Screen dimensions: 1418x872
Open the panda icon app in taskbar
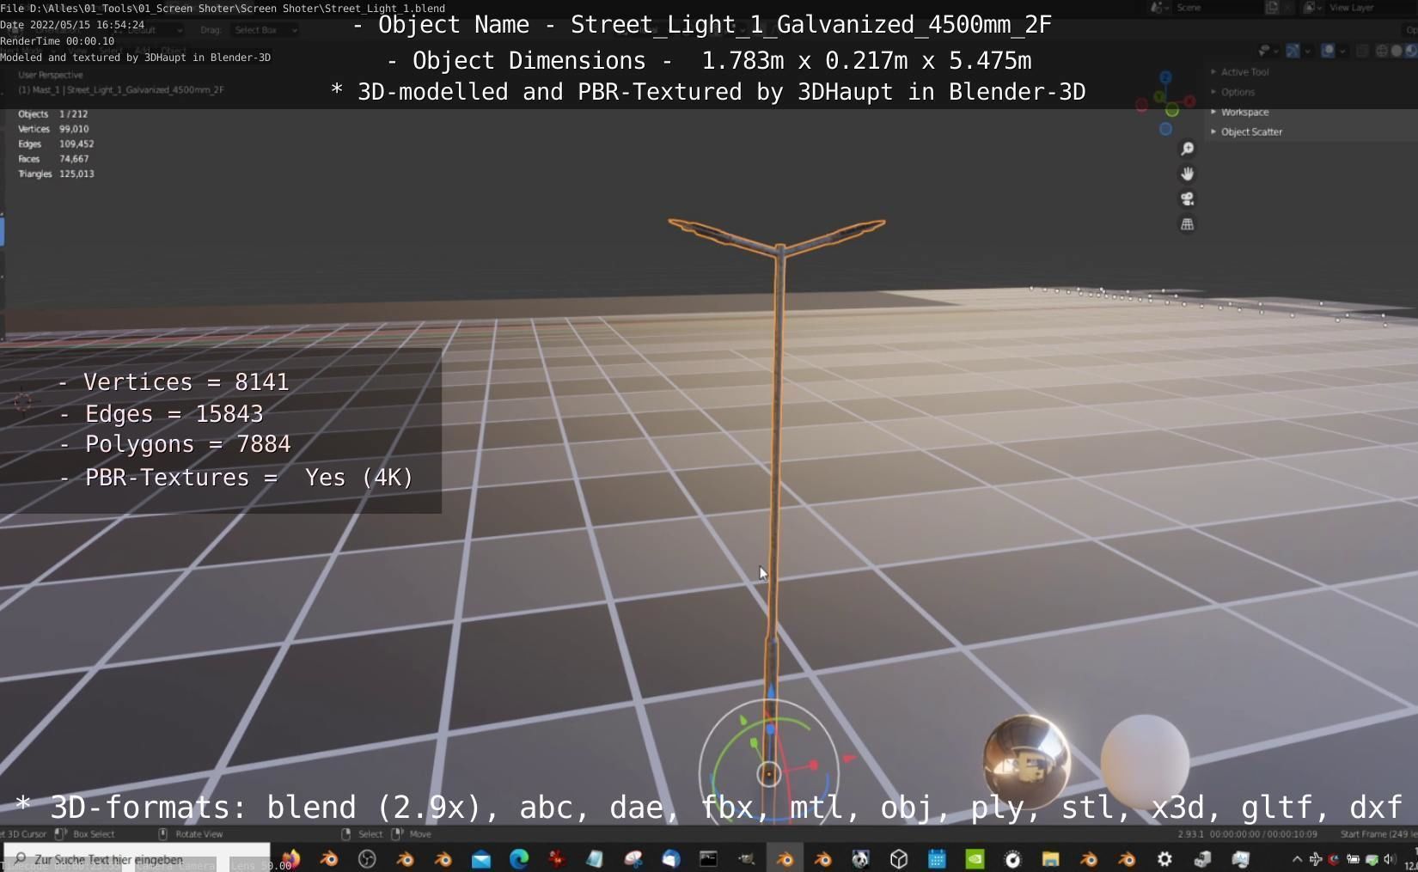860,858
